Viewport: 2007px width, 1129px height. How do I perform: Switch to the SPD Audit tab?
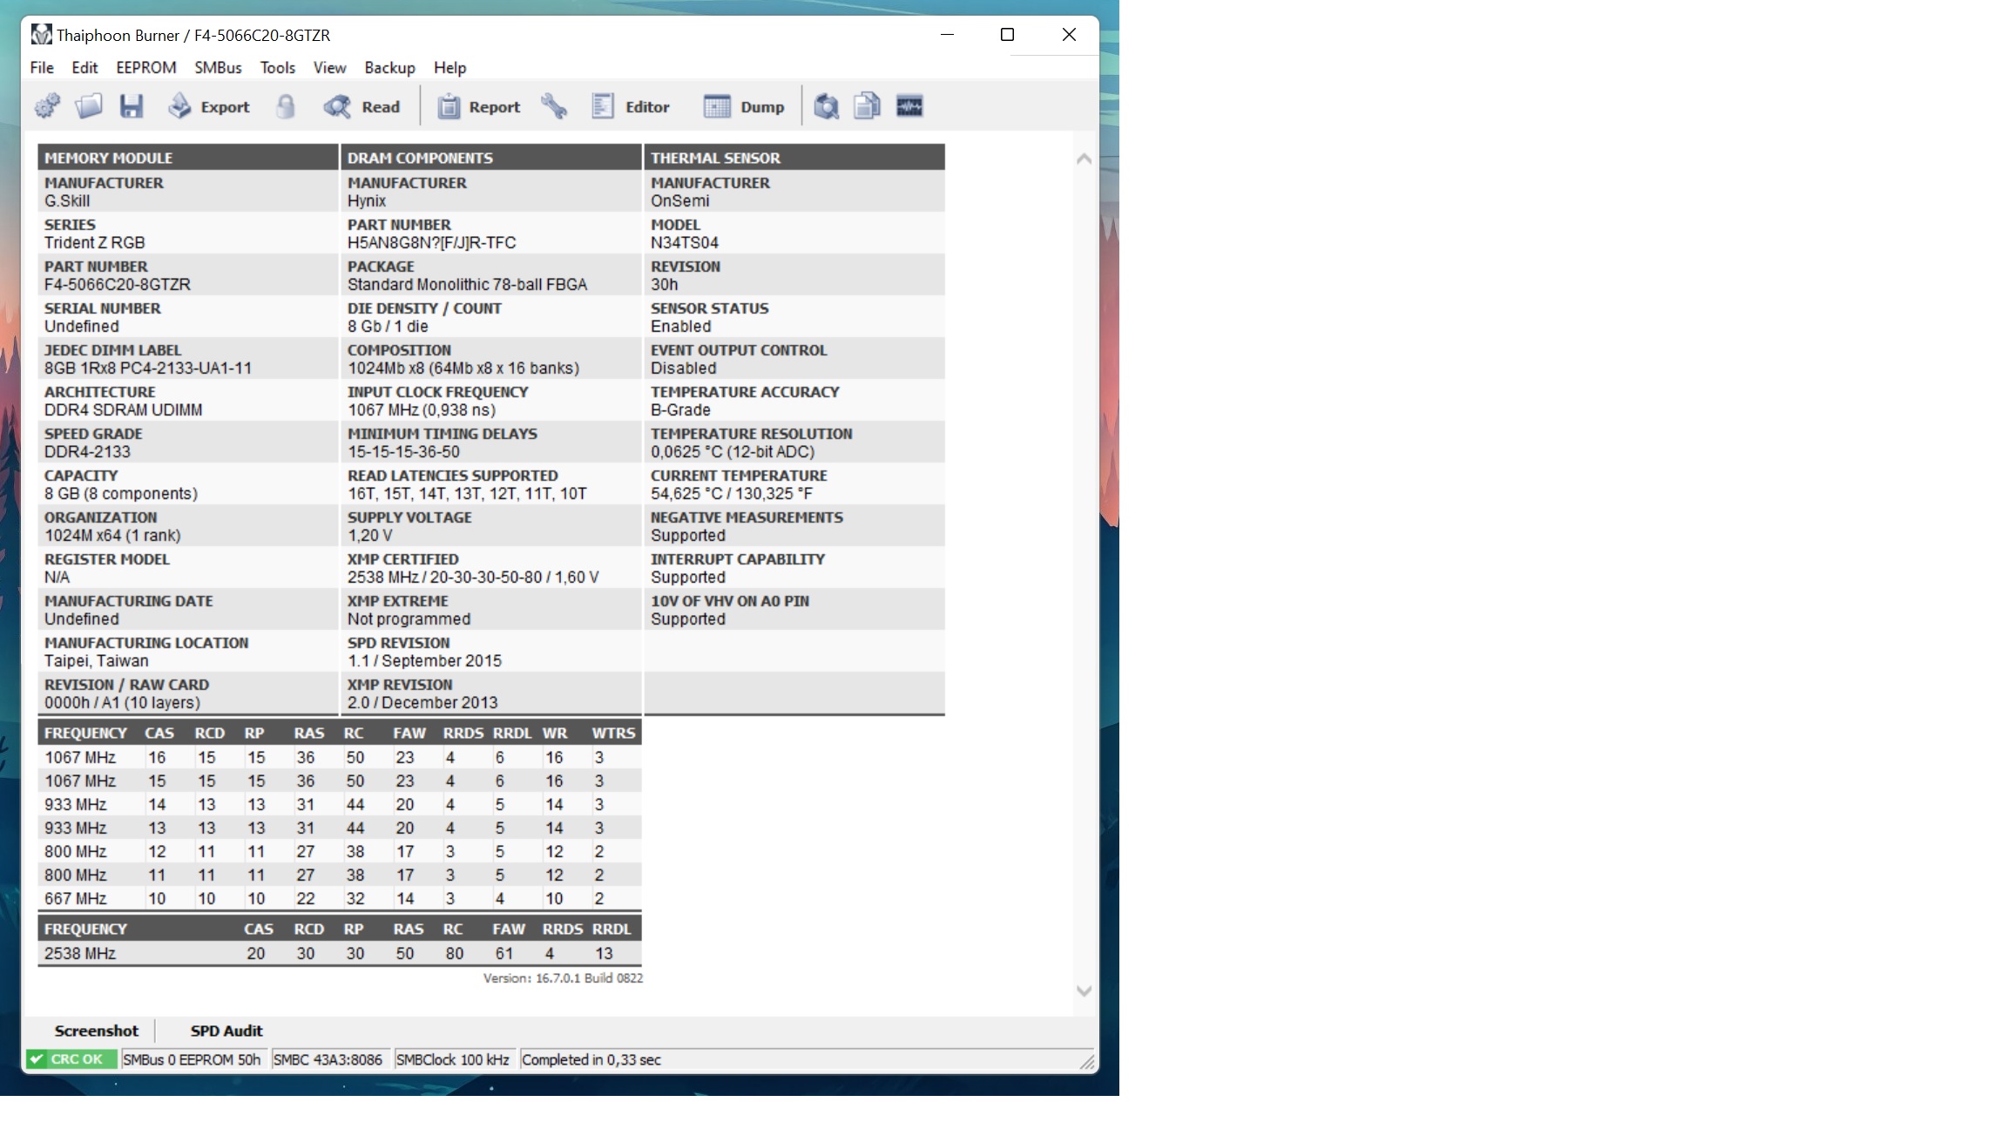click(226, 1031)
